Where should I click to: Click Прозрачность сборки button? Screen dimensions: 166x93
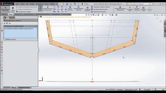pos(24,12)
